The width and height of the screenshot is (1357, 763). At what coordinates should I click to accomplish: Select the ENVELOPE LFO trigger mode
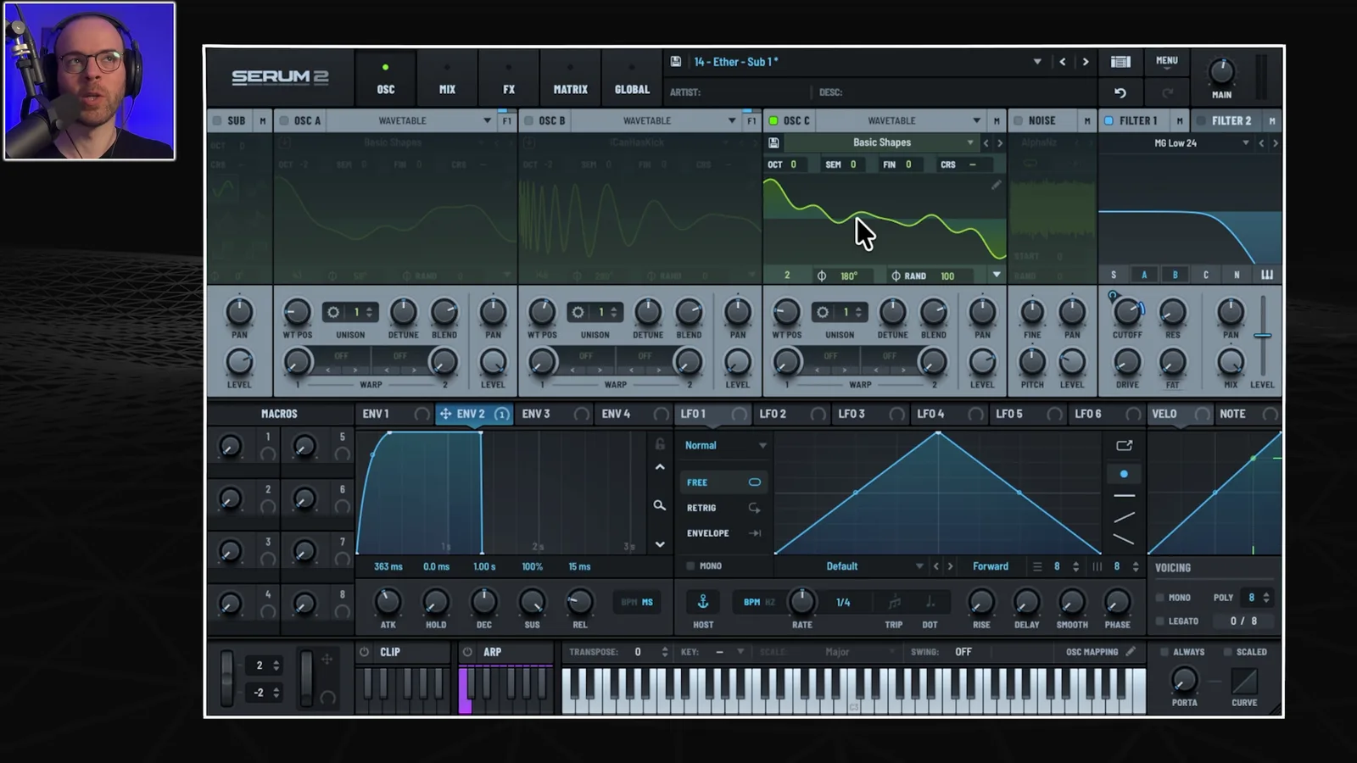723,533
